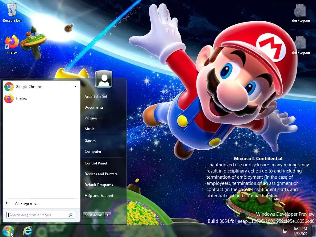Select the lower desktop.ini file icon
Viewport: 316px width, 237px height.
(x=301, y=45)
